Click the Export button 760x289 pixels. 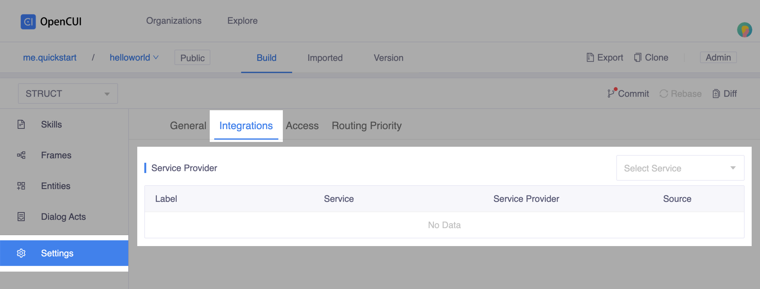(x=604, y=58)
